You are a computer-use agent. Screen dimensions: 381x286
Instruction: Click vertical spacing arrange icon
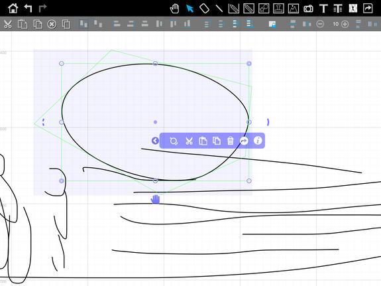[x=293, y=24]
